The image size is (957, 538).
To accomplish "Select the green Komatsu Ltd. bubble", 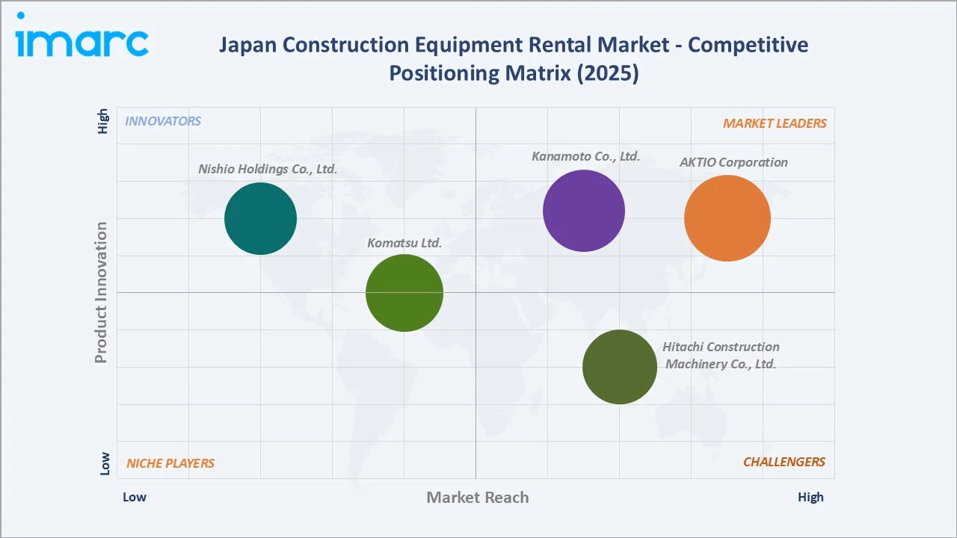I will point(404,293).
